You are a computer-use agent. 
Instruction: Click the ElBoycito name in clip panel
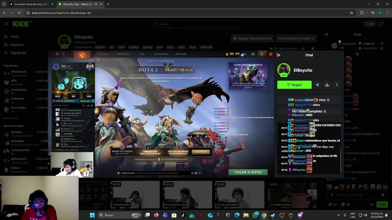pyautogui.click(x=303, y=70)
